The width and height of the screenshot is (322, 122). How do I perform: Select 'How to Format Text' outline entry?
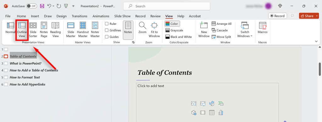click(x=25, y=77)
